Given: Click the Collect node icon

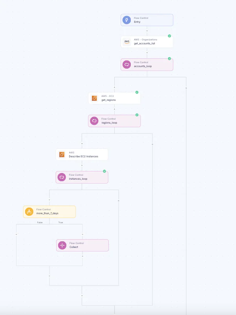Looking at the screenshot, I should pos(62,245).
